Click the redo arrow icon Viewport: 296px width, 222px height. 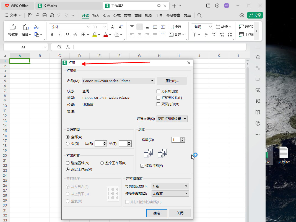coord(66,15)
